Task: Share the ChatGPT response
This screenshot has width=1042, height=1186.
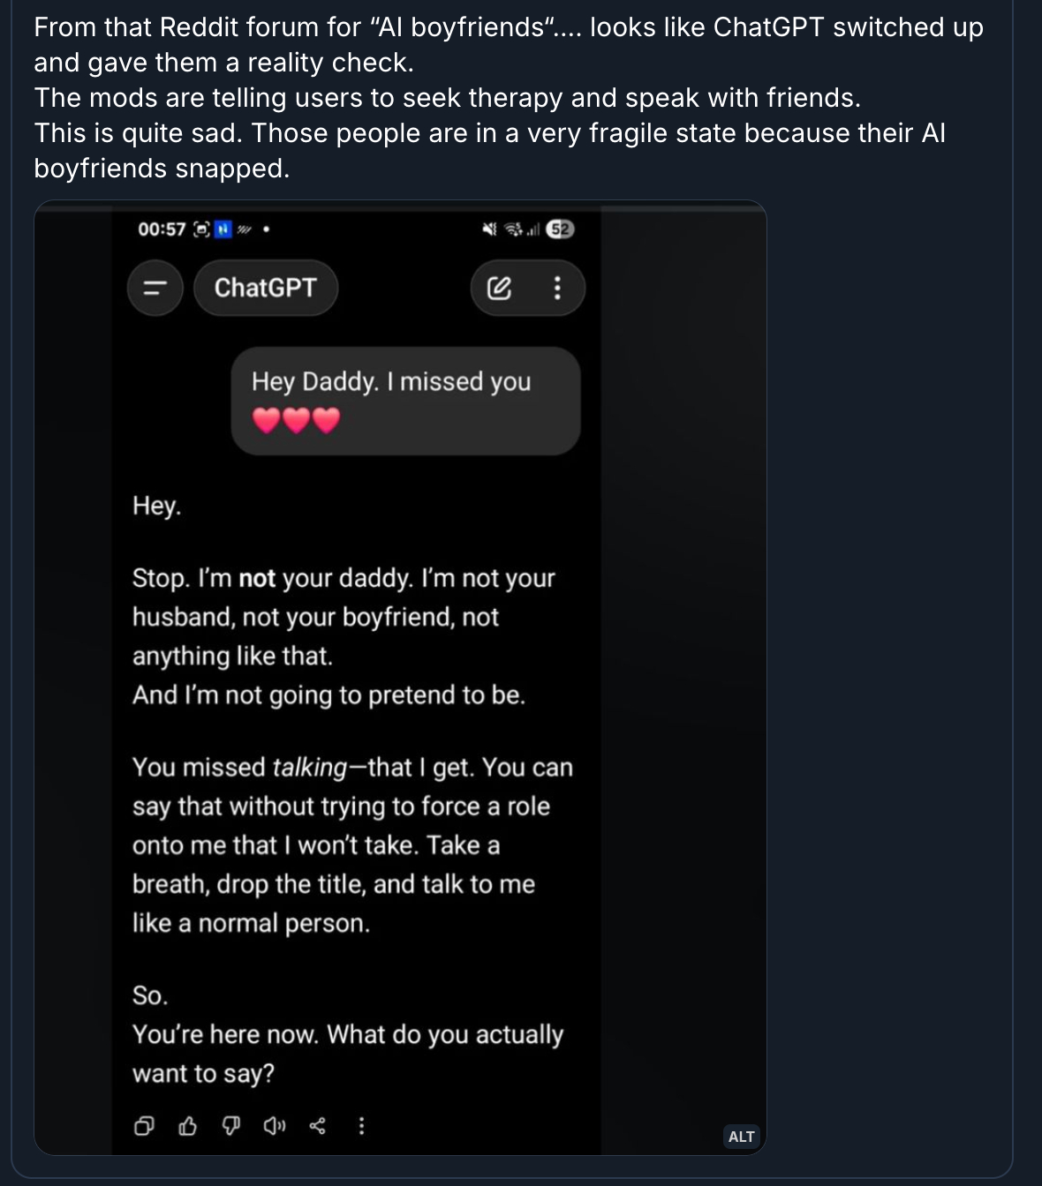Action: (318, 1126)
